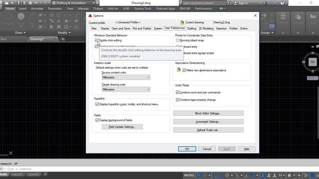This screenshot has height=179, width=319.
Task: Open Source content units dropdown
Action: (x=126, y=78)
